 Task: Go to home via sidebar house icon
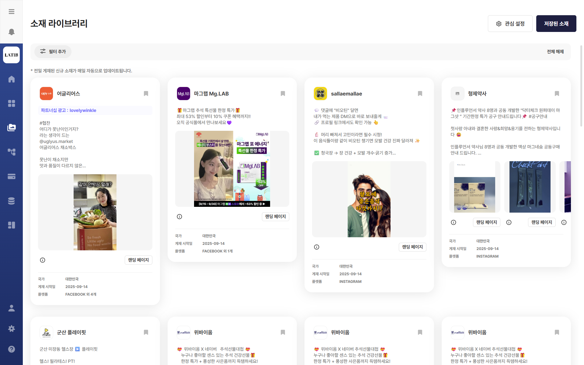pyautogui.click(x=11, y=79)
